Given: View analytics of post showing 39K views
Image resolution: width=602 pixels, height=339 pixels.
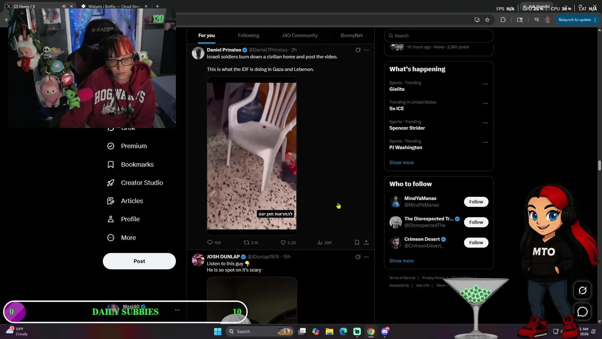Looking at the screenshot, I should pyautogui.click(x=325, y=242).
